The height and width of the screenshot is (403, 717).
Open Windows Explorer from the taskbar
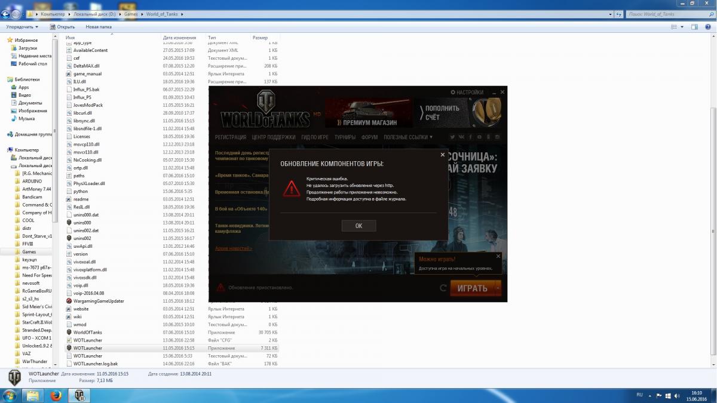[x=33, y=395]
